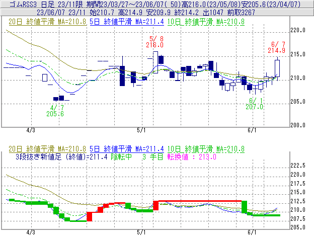Click the green line-break bar near 6/1
The image size is (314, 239).
(266, 215)
